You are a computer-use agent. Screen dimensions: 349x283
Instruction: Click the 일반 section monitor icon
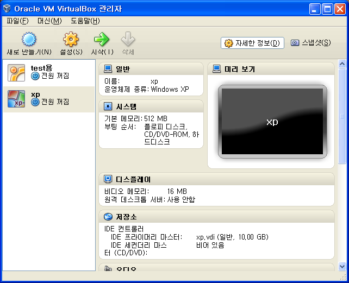pos(108,69)
